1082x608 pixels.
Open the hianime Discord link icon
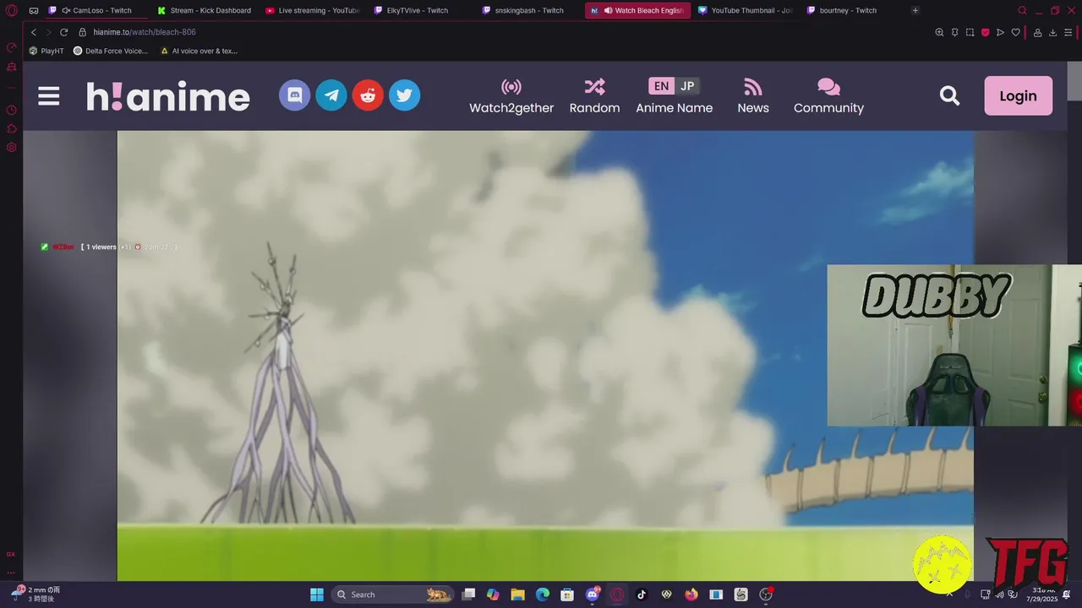295,95
